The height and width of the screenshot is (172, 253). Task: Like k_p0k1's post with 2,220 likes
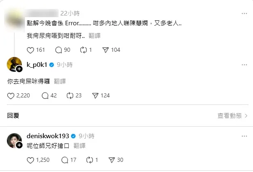click(x=11, y=96)
